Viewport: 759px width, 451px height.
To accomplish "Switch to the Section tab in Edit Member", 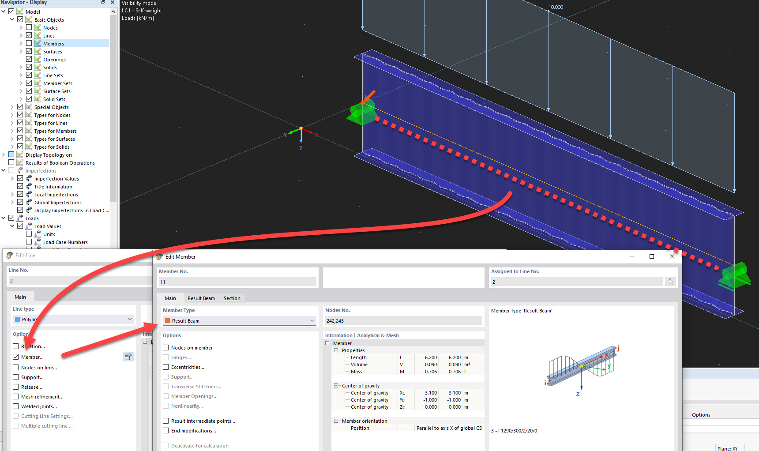I will click(232, 298).
